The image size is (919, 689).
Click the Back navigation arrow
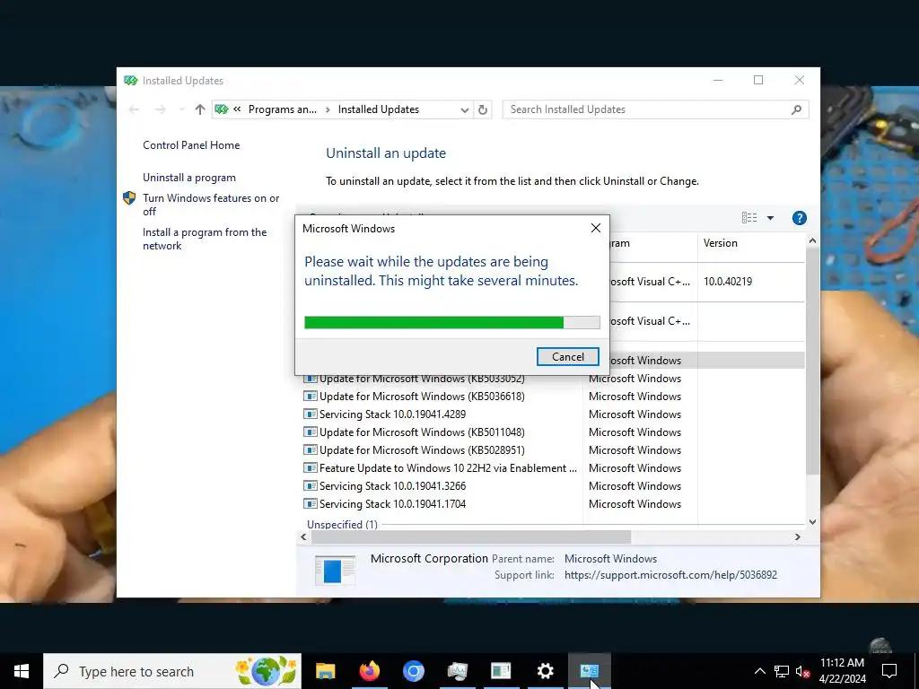tap(134, 109)
